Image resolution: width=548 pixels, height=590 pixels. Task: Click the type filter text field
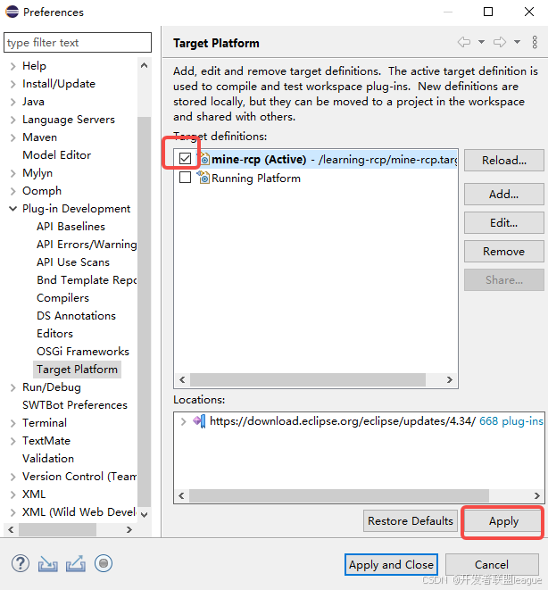pos(78,43)
